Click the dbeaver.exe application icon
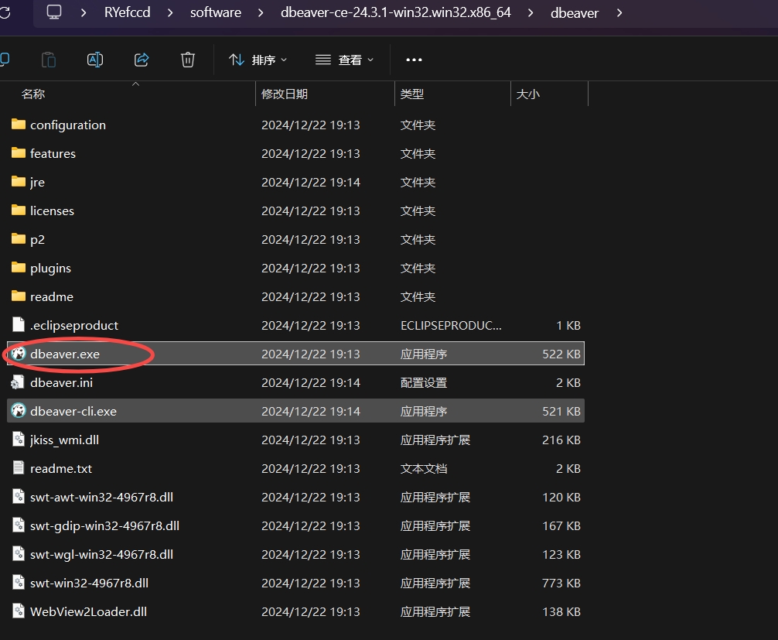This screenshot has height=640, width=778. click(19, 354)
